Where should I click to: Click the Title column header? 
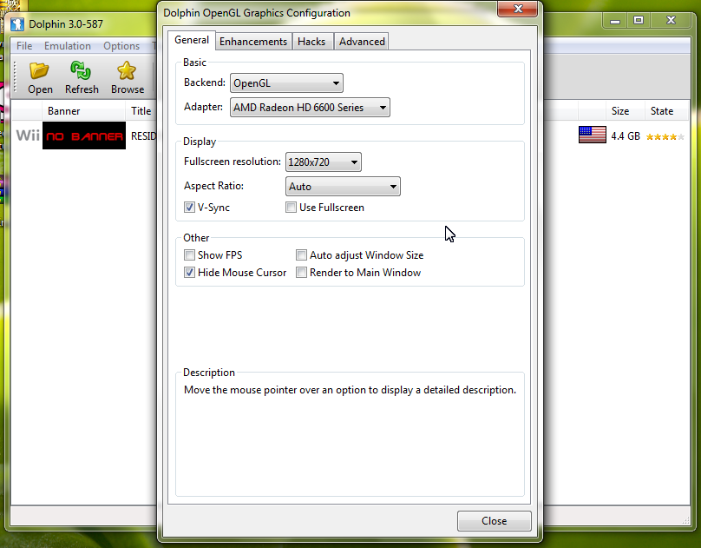pos(141,111)
